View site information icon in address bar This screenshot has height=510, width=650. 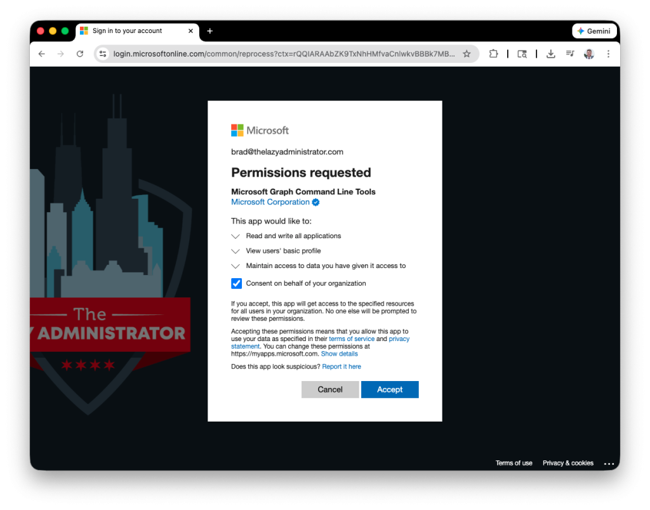tap(103, 54)
